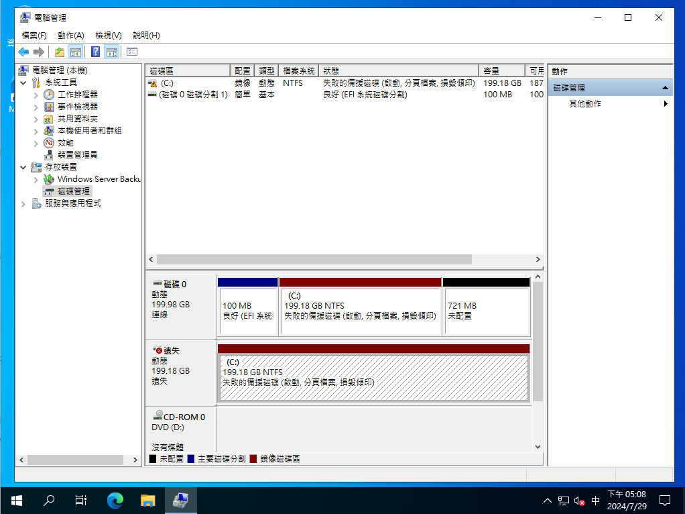Image resolution: width=685 pixels, height=514 pixels.
Task: Click the Properties checklist toolbar icon
Action: pyautogui.click(x=132, y=52)
